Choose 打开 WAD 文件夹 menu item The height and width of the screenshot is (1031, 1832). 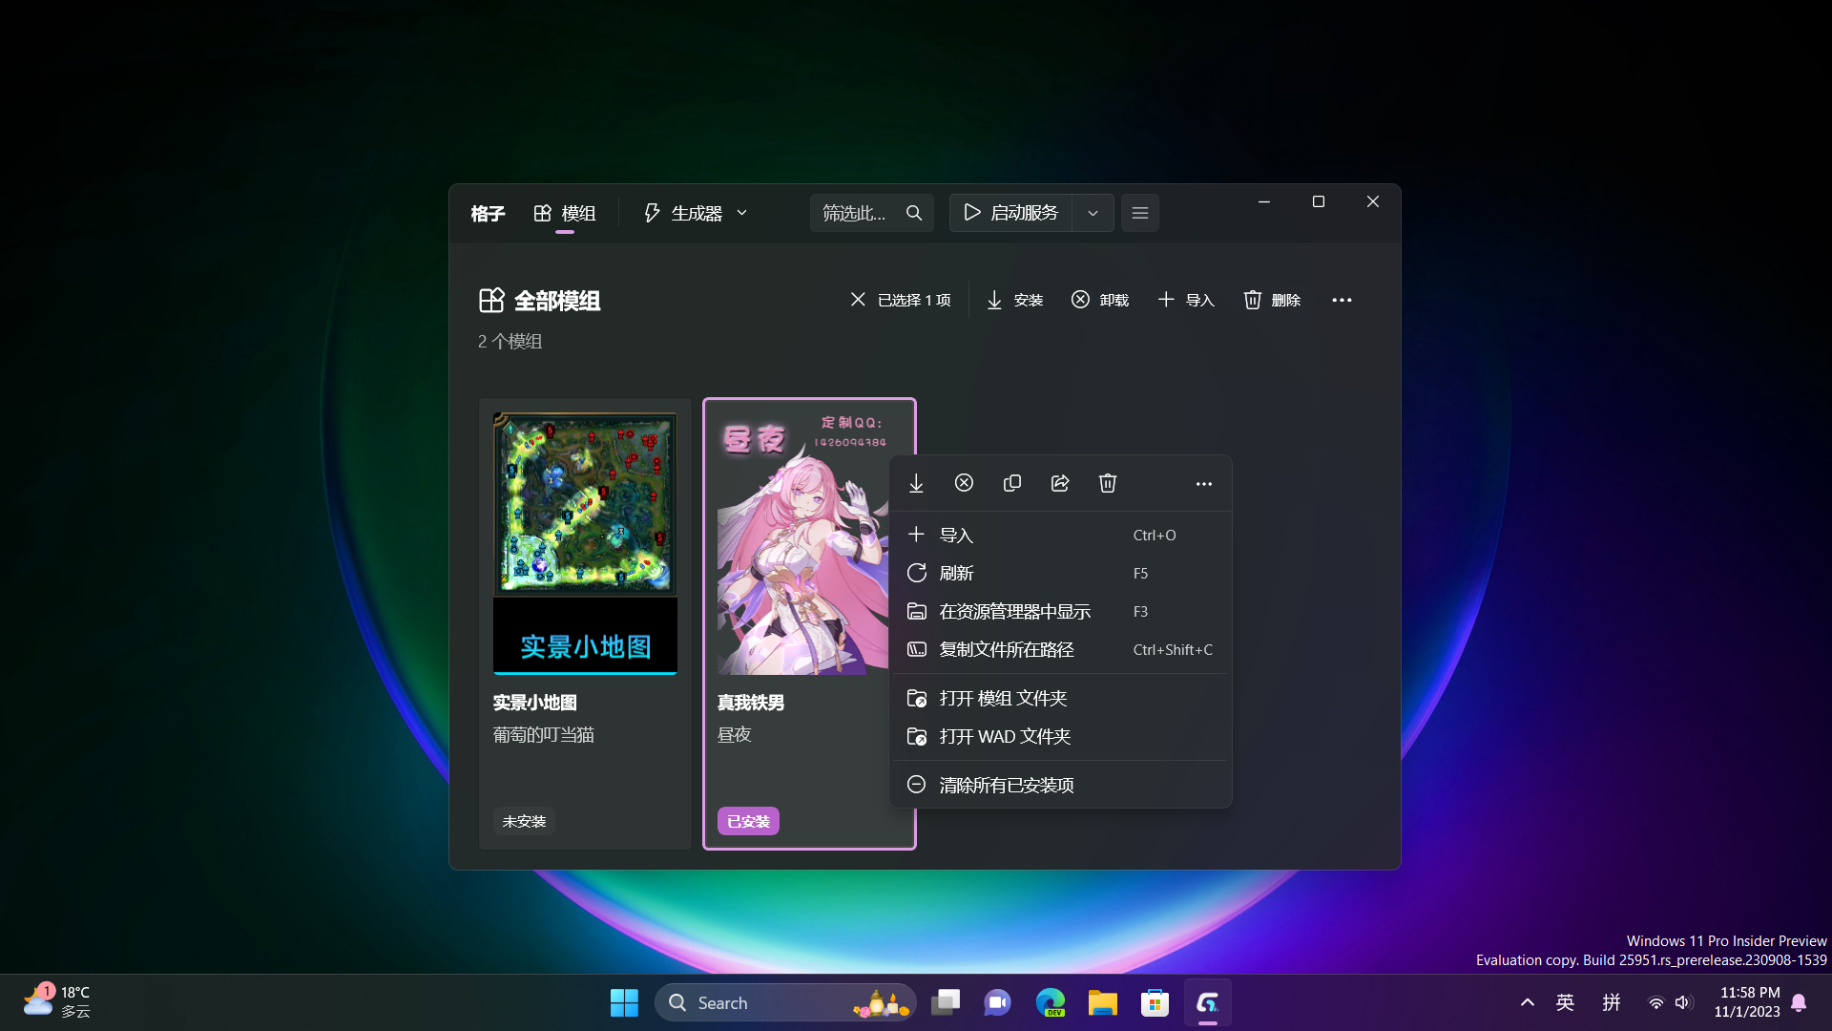pos(1004,736)
